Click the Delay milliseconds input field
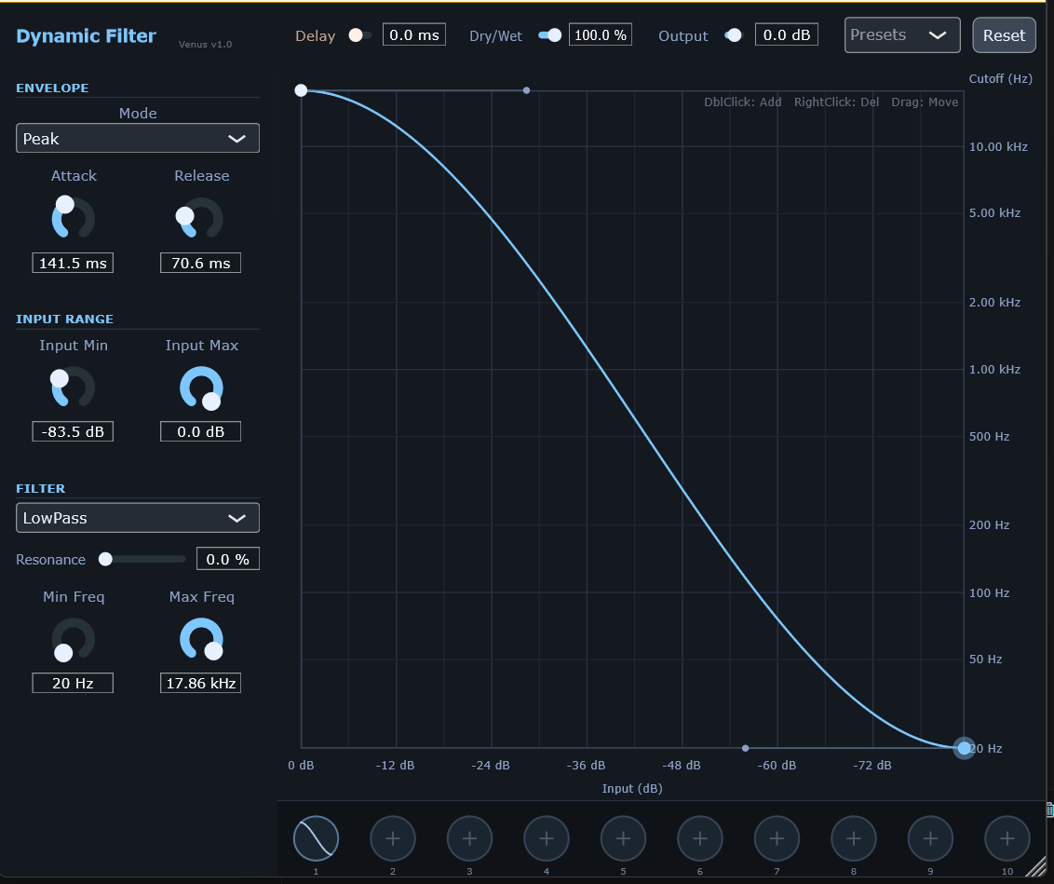This screenshot has height=884, width=1054. pos(413,34)
